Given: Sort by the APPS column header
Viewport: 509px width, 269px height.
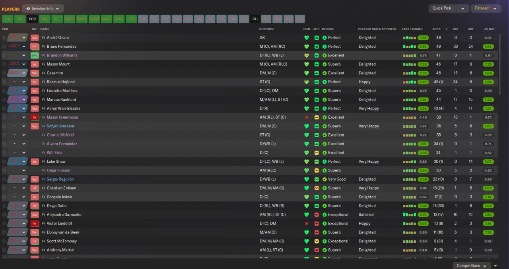Looking at the screenshot, I should coord(437,29).
